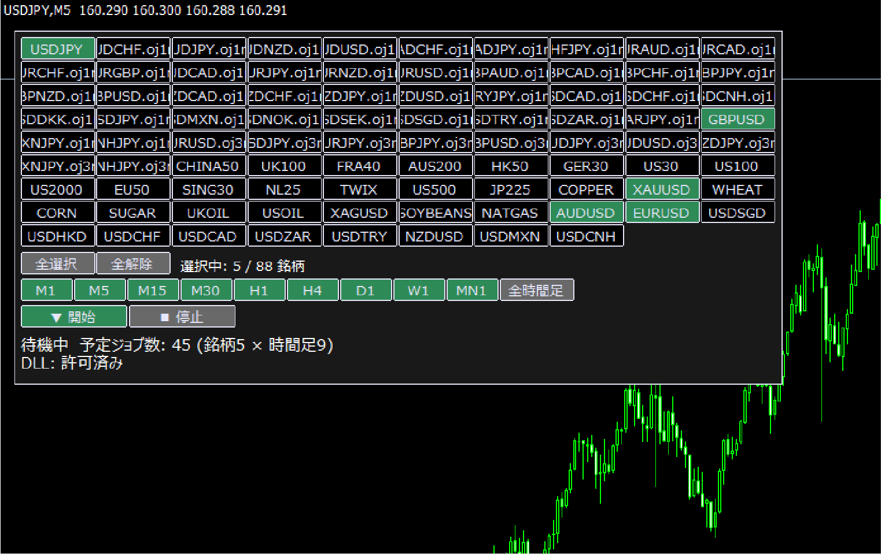Start the job with ▼ 開始
881x554 pixels.
tap(73, 317)
